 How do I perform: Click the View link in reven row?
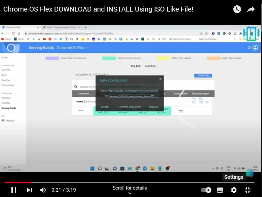pos(181,111)
